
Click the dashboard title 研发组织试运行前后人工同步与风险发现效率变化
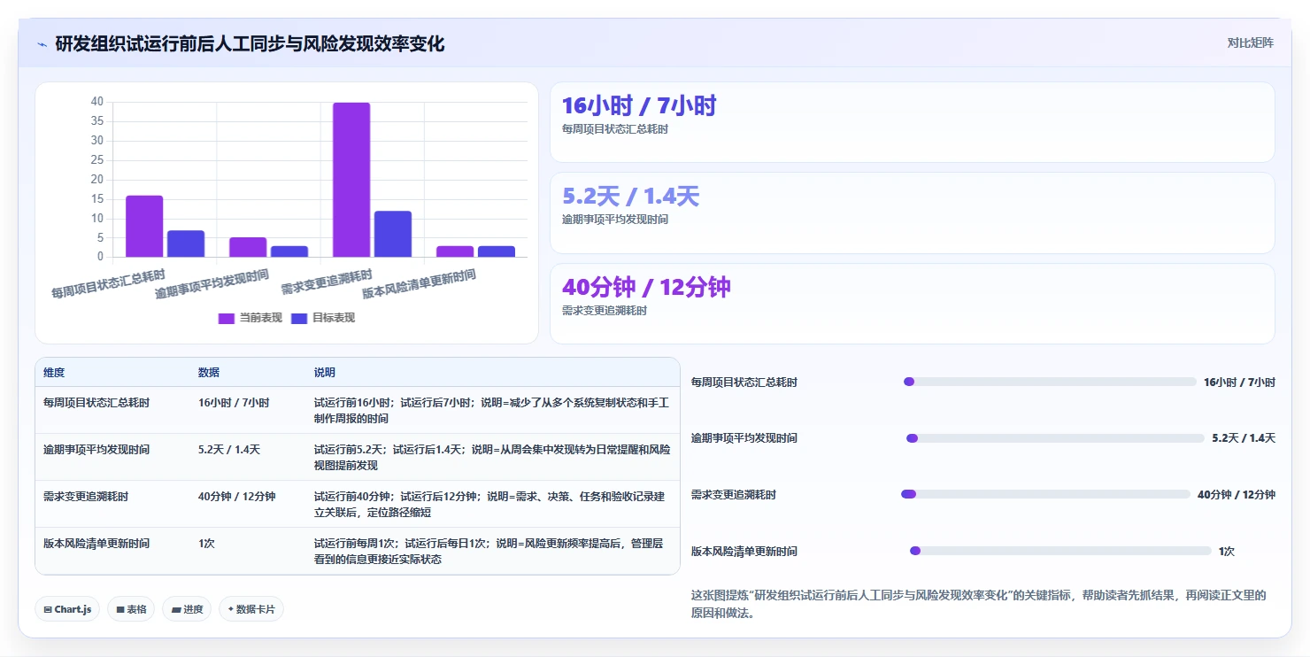click(250, 43)
